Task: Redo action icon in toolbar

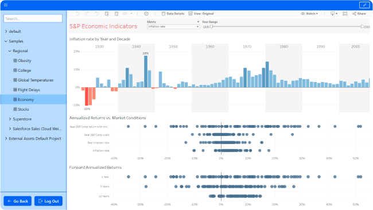Action: click(87, 14)
